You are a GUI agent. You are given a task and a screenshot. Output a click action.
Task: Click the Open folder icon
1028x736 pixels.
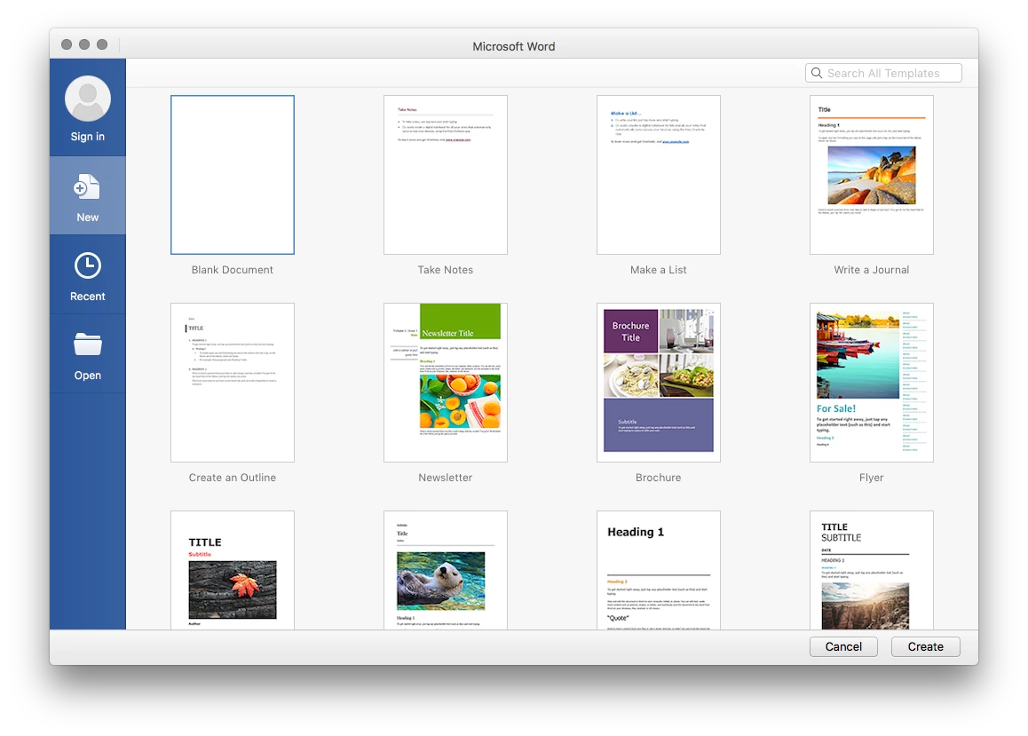(x=87, y=344)
